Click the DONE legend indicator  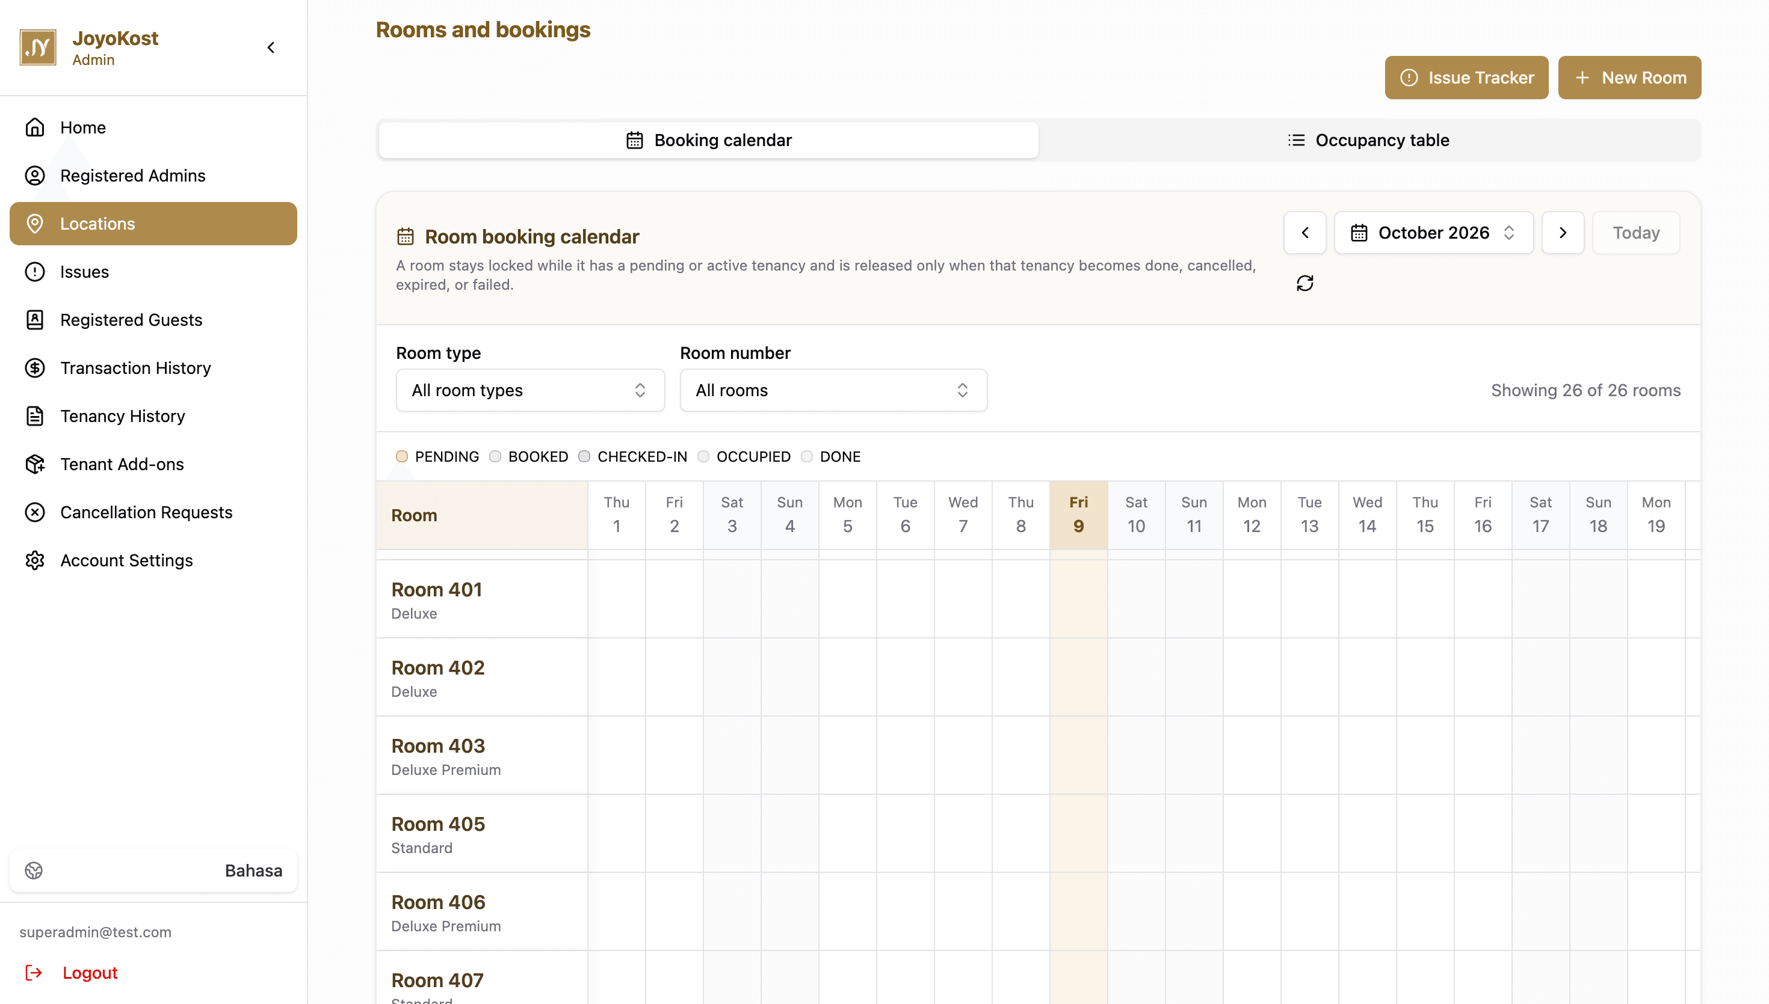[x=806, y=456]
